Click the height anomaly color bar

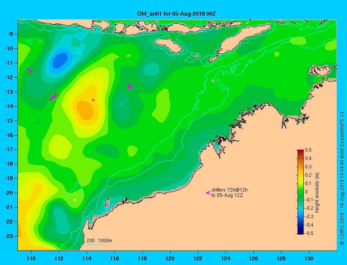(x=301, y=192)
